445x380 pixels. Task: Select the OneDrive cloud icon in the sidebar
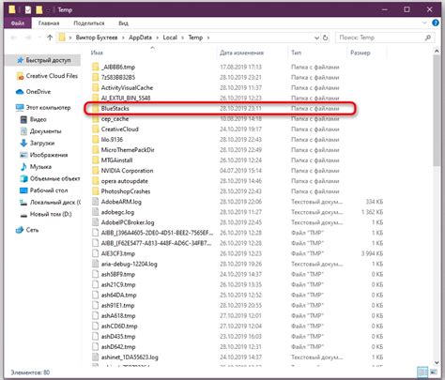click(x=20, y=92)
